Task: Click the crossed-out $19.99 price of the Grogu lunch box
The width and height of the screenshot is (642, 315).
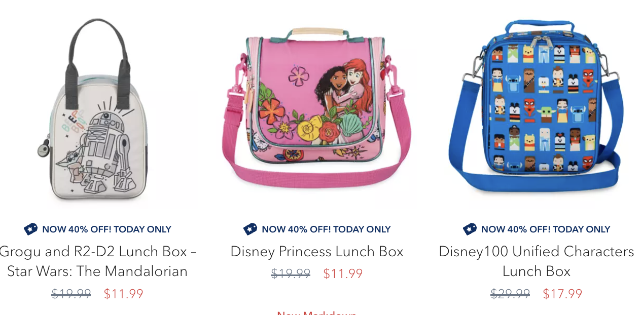Action: coord(71,294)
